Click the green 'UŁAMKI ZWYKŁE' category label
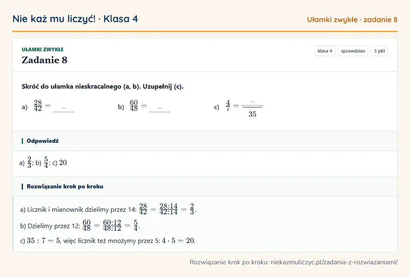This screenshot has width=410, height=277. click(42, 49)
